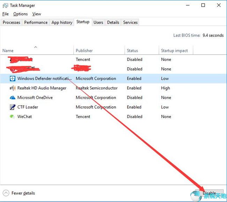Collapse view with Fewer details arrow
Screen dimensions: 227x202
[x=6, y=193]
